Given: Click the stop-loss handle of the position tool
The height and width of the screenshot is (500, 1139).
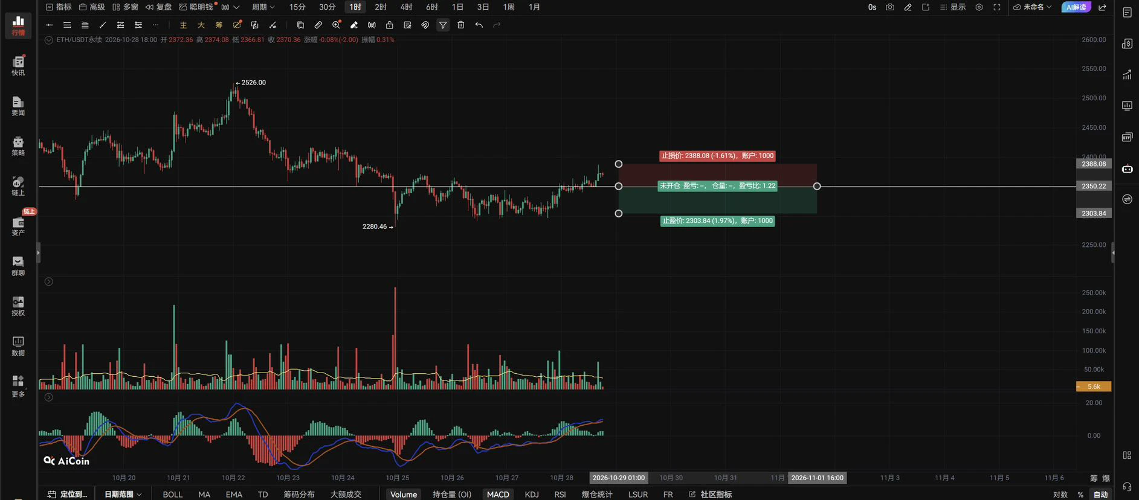Looking at the screenshot, I should (618, 164).
